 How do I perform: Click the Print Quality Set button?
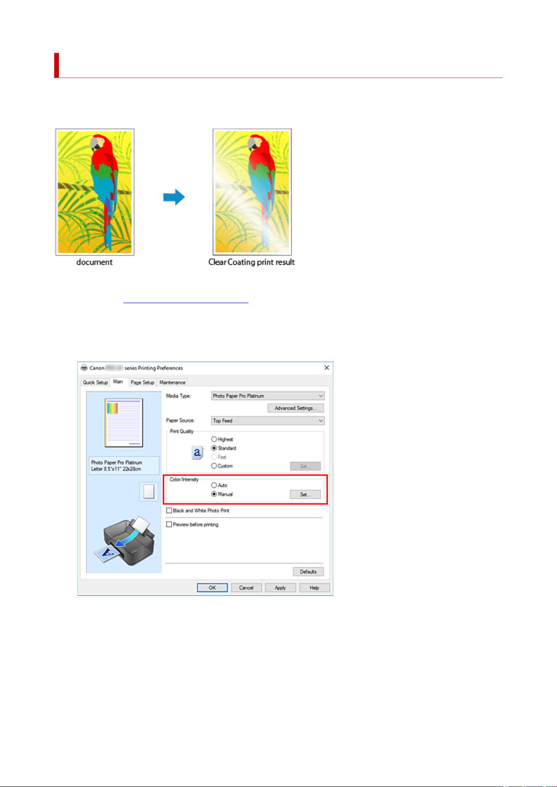305,466
